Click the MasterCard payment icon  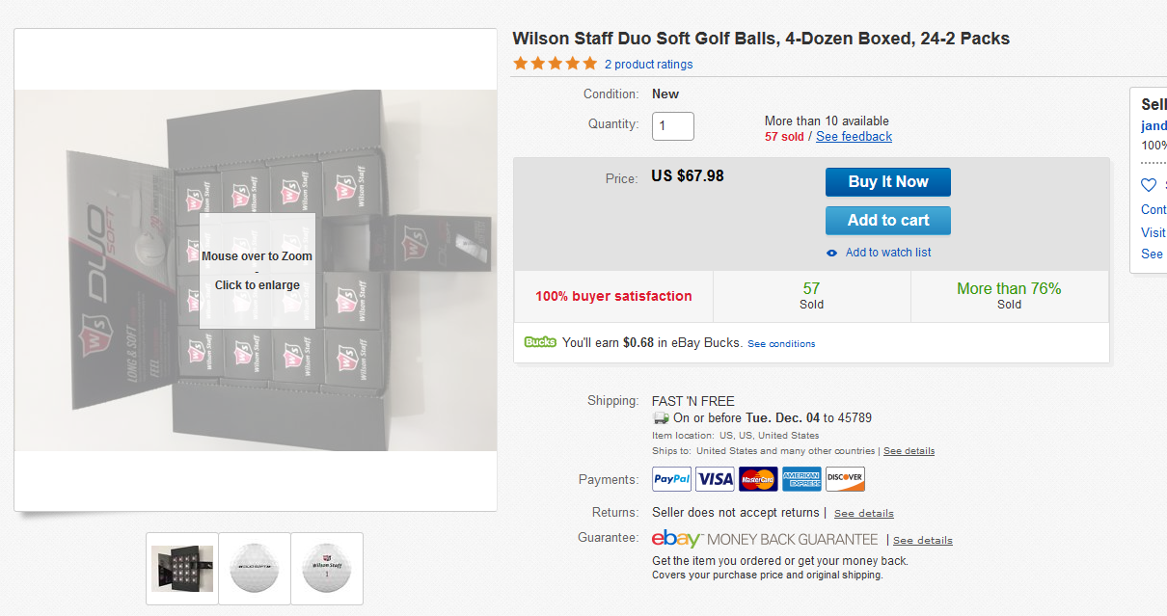[759, 479]
